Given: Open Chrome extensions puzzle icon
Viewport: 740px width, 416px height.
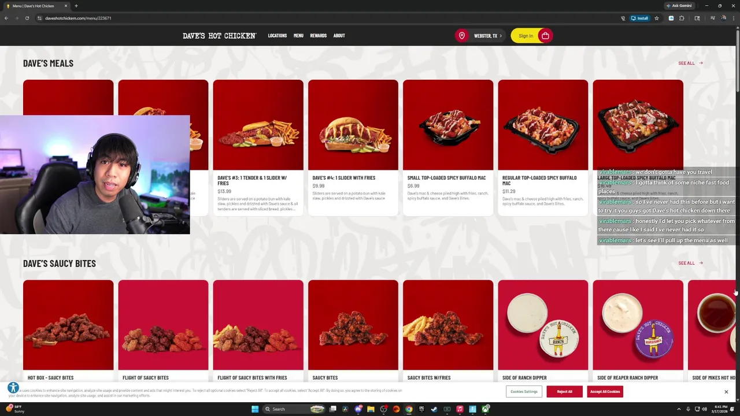Looking at the screenshot, I should coord(682,18).
